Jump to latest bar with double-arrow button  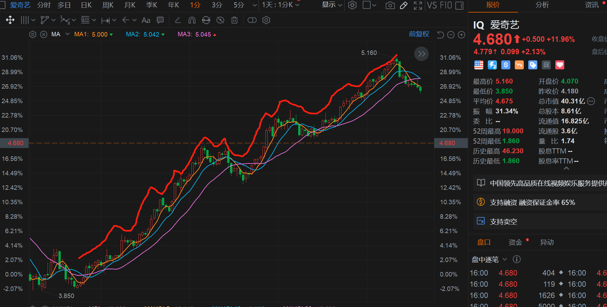coord(422,54)
